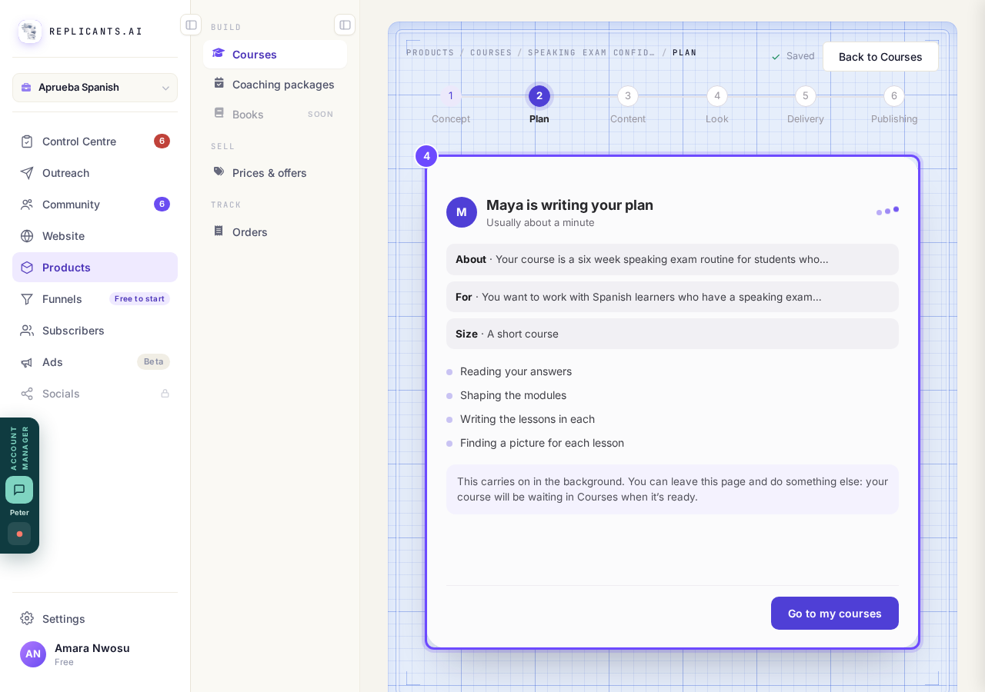This screenshot has width=985, height=692.
Task: Open Prices & offers menu item
Action: tap(275, 173)
